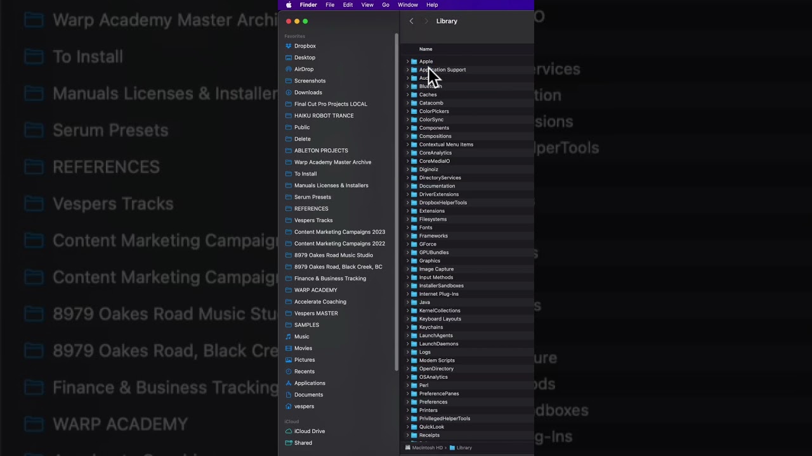Select the SAMPLES sidebar favorite
812x456 pixels.
point(306,325)
